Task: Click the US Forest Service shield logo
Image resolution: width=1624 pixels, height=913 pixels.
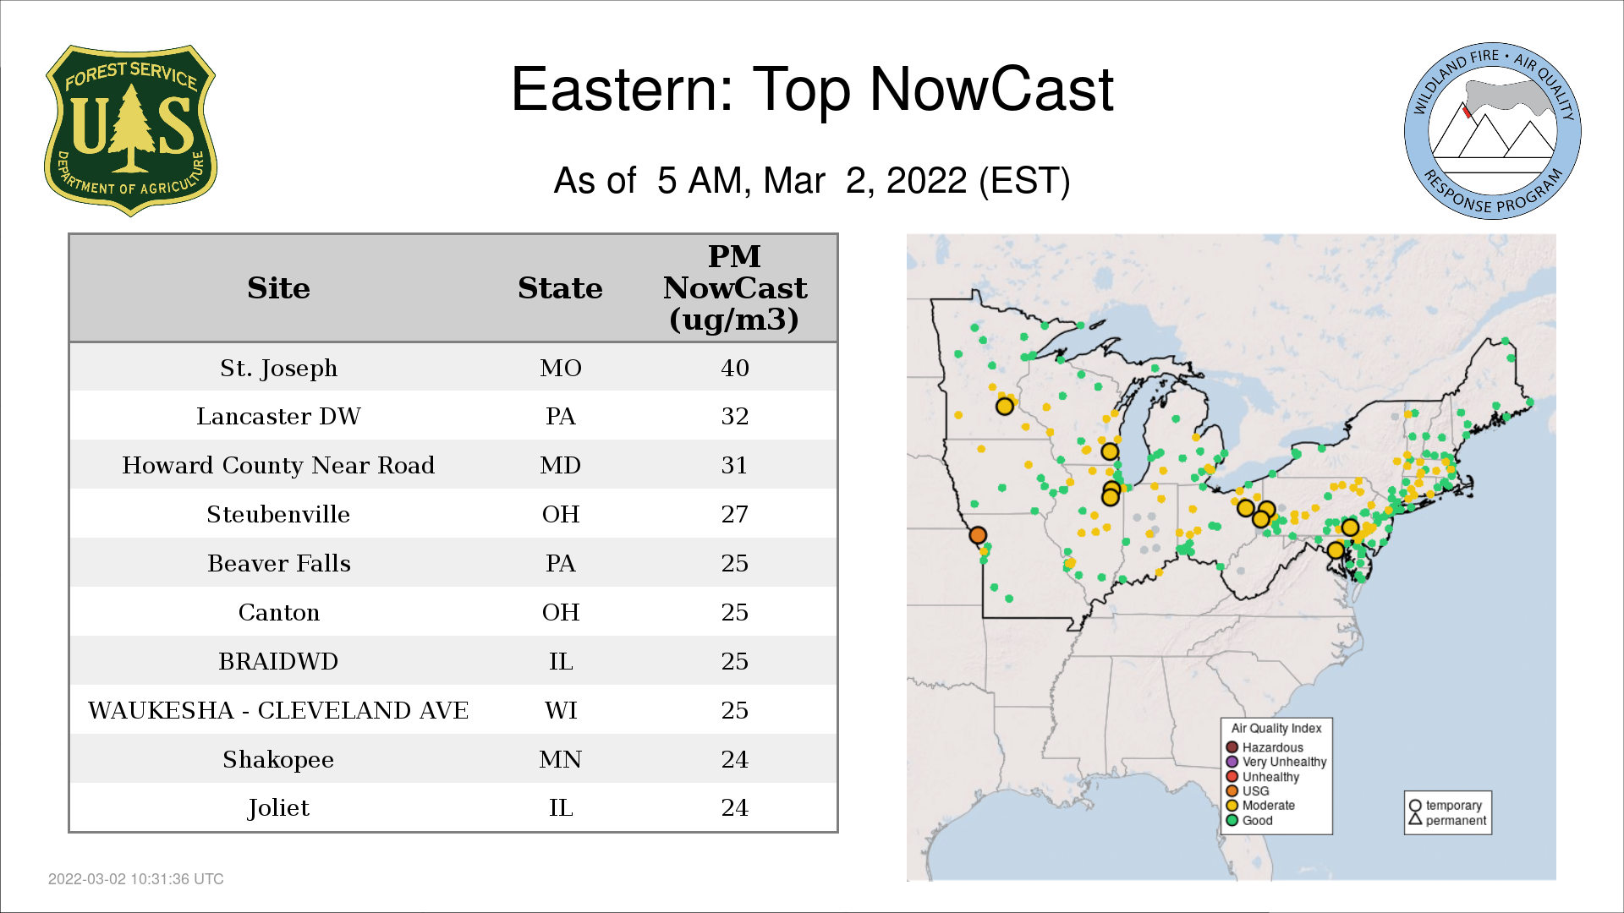Action: [130, 131]
